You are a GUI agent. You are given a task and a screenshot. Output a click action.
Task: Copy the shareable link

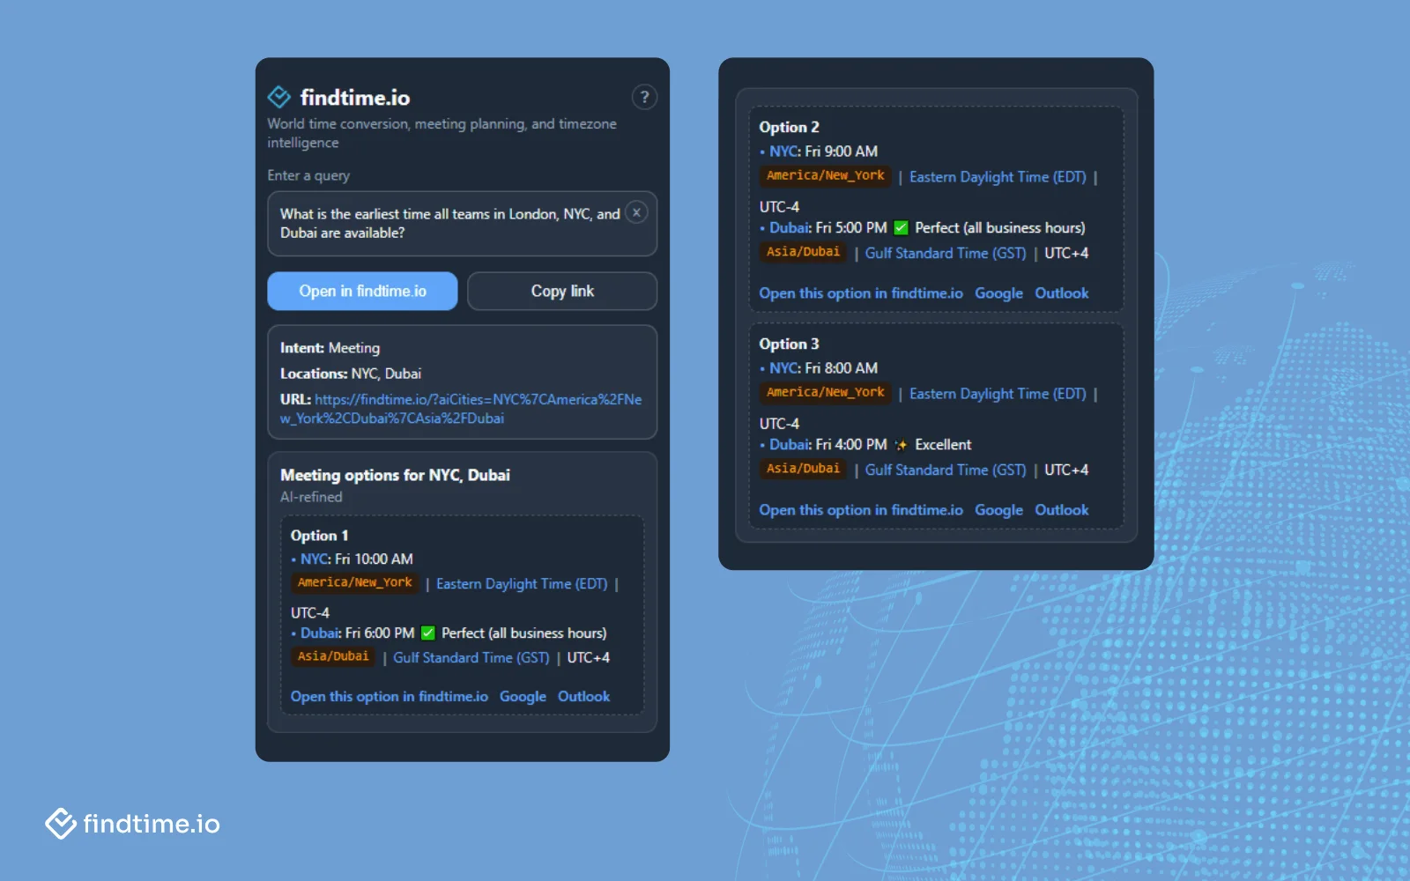[561, 291]
